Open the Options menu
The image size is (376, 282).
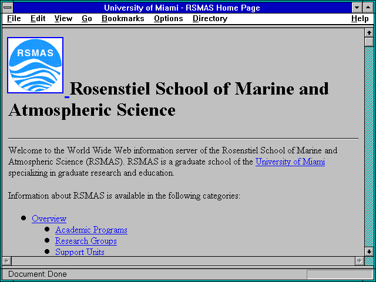[x=169, y=19]
